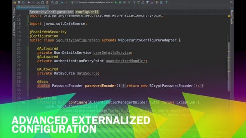Click the unauthorizedHandler field name

126,61
